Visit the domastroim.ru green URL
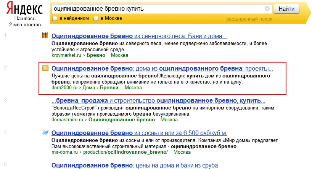The height and width of the screenshot is (169, 312). 68,120
